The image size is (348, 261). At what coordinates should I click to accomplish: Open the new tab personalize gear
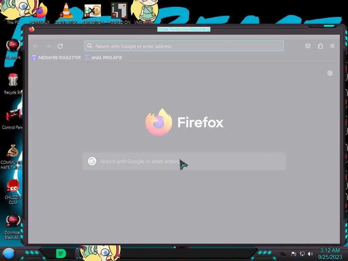pos(330,73)
